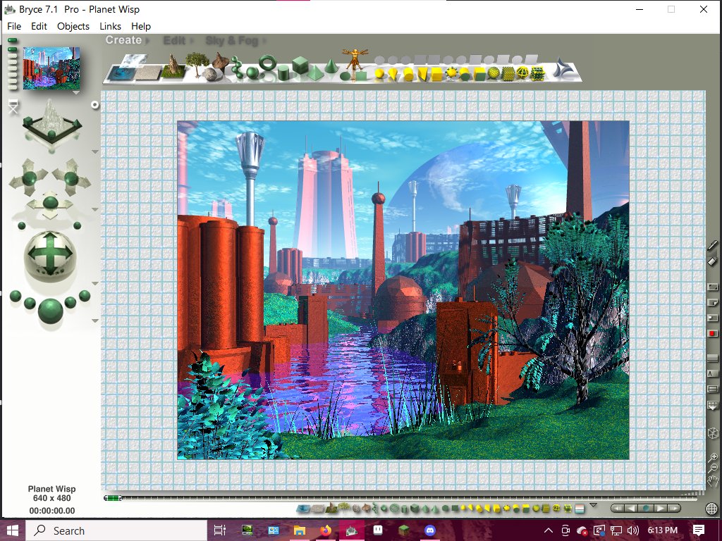The height and width of the screenshot is (541, 722).
Task: Switch to the Edit palette tab
Action: [174, 40]
